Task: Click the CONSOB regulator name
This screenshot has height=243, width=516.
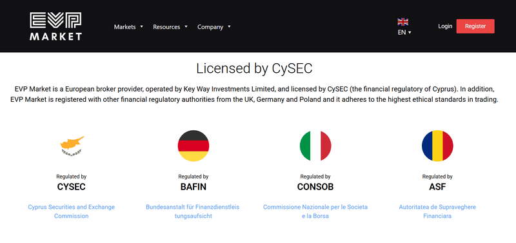Action: pyautogui.click(x=315, y=187)
